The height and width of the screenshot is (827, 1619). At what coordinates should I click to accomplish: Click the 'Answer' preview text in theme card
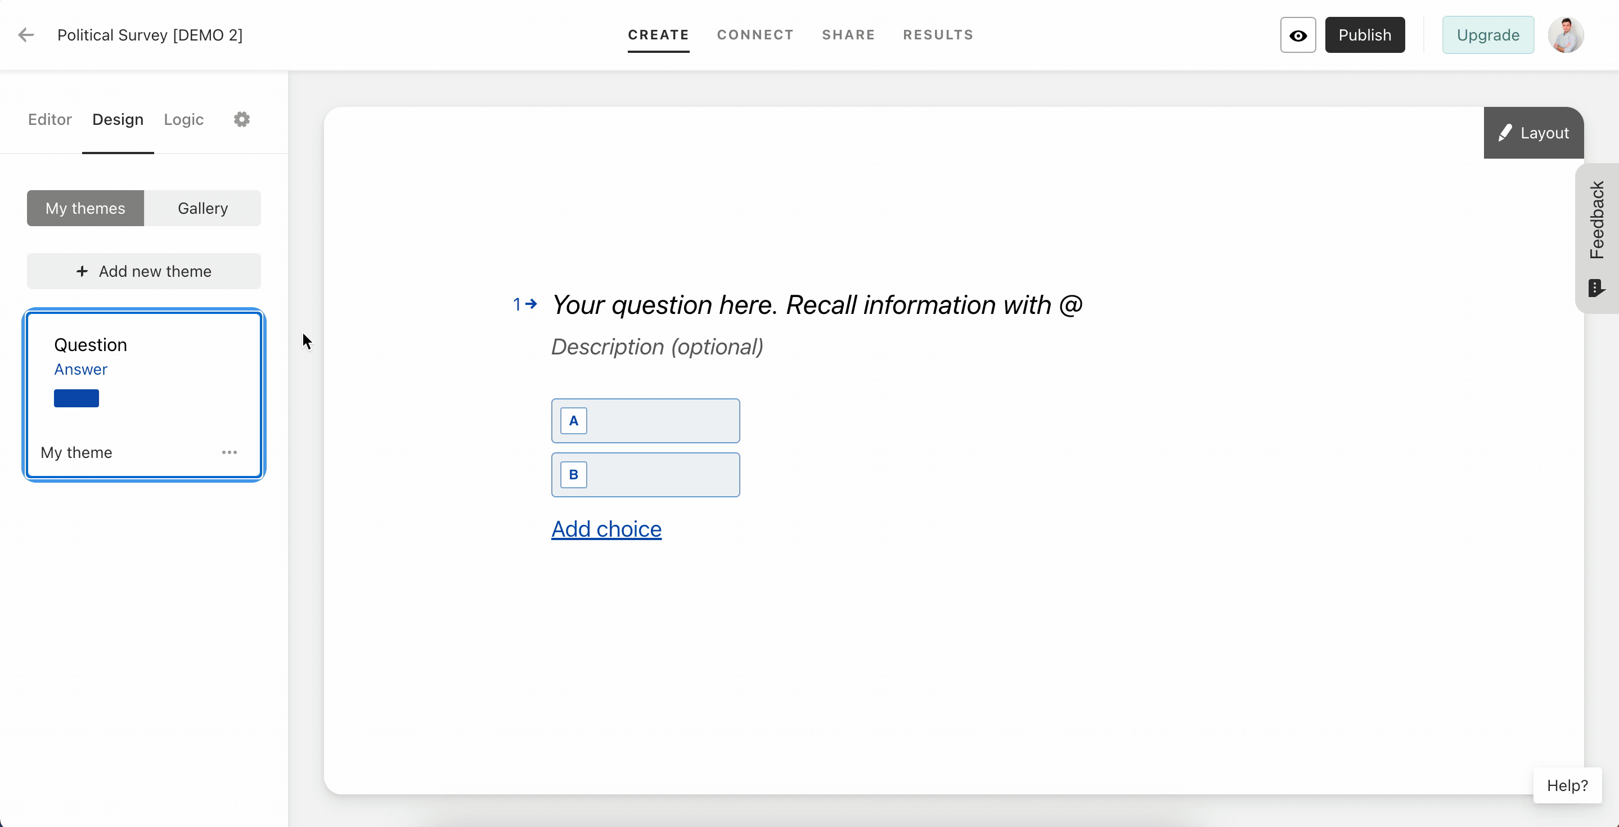point(80,370)
